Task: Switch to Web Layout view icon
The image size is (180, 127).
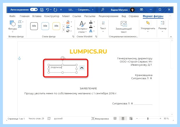Action: coord(131,119)
